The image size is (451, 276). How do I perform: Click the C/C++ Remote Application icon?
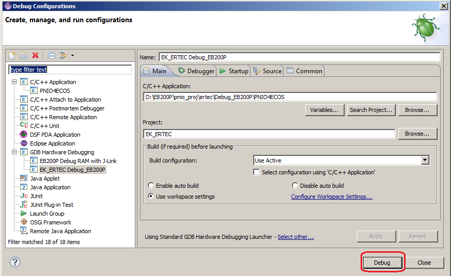24,117
